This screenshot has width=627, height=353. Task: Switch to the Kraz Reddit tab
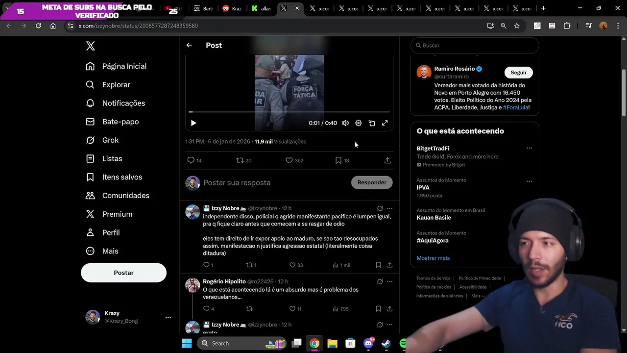(x=232, y=8)
